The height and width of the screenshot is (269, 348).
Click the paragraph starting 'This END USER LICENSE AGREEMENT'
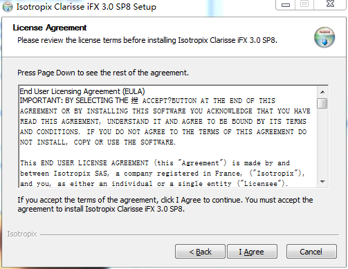[162, 174]
